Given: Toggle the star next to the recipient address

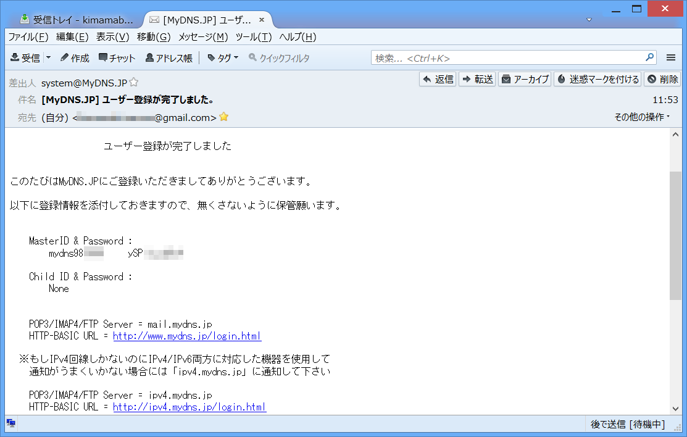Looking at the screenshot, I should (223, 115).
